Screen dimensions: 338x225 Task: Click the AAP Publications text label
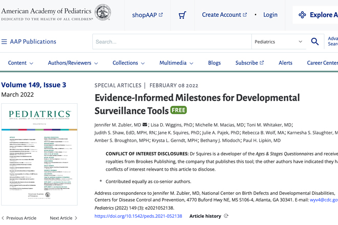pyautogui.click(x=33, y=41)
